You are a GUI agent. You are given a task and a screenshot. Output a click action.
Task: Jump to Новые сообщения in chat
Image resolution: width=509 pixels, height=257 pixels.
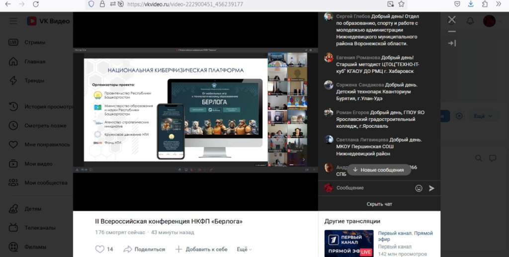tap(379, 170)
